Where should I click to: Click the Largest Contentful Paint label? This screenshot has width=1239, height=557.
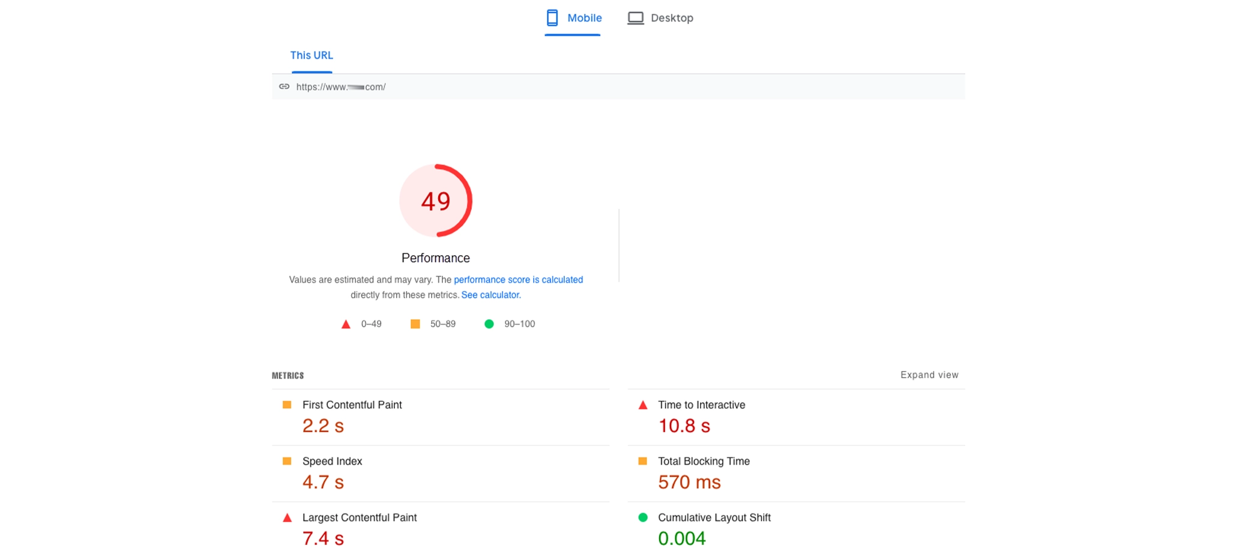pos(360,518)
